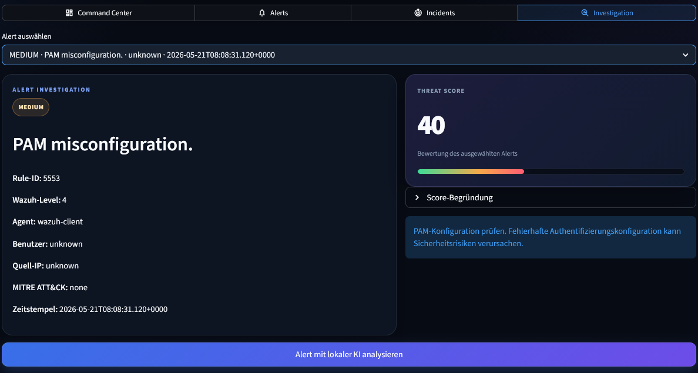
Task: Click the dropdown chevron arrow
Action: click(685, 55)
